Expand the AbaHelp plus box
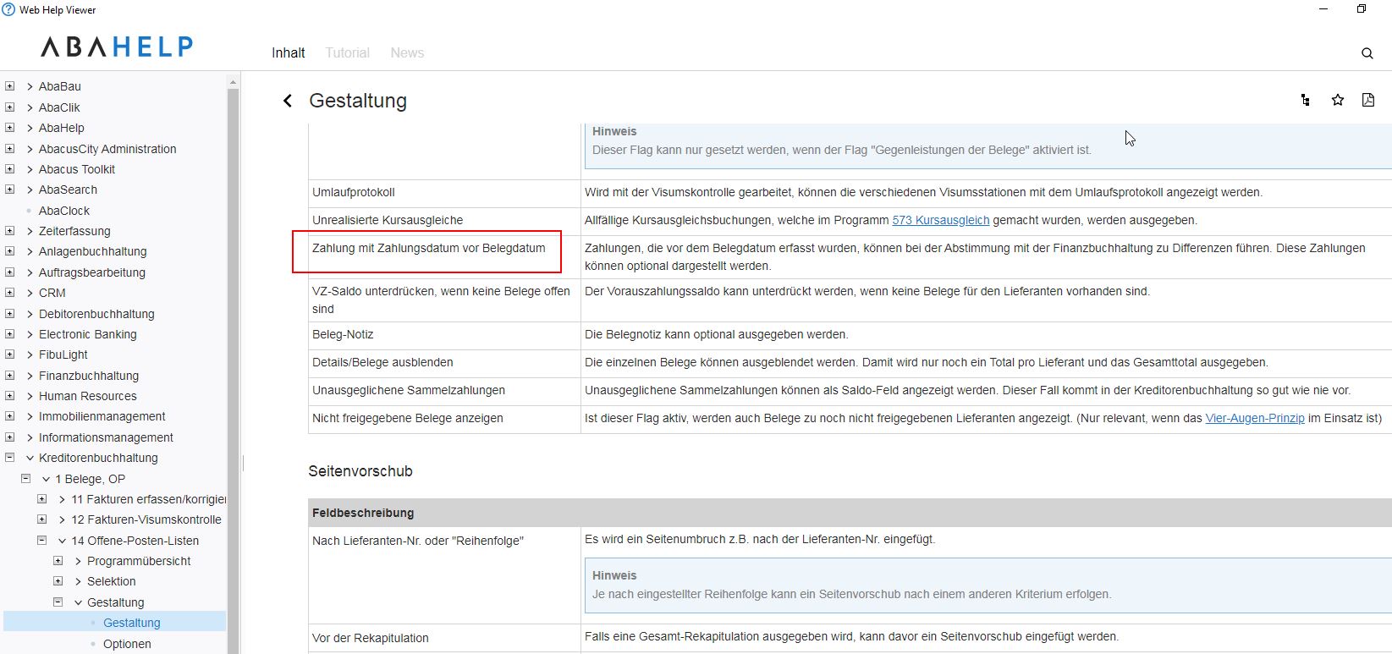 [x=9, y=128]
